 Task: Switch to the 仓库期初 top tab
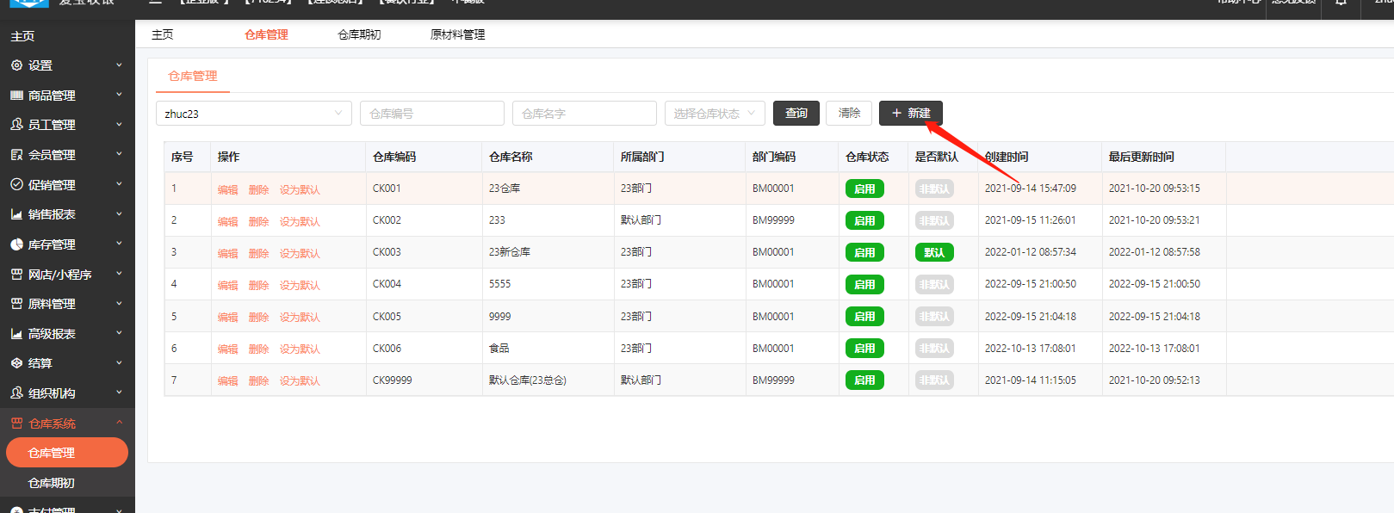(359, 34)
